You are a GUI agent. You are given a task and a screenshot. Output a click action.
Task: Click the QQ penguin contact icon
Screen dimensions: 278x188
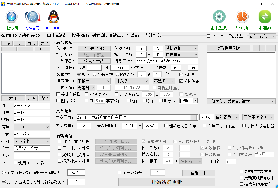tap(53, 17)
